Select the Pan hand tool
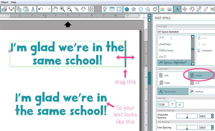 pyautogui.click(x=55, y=9)
